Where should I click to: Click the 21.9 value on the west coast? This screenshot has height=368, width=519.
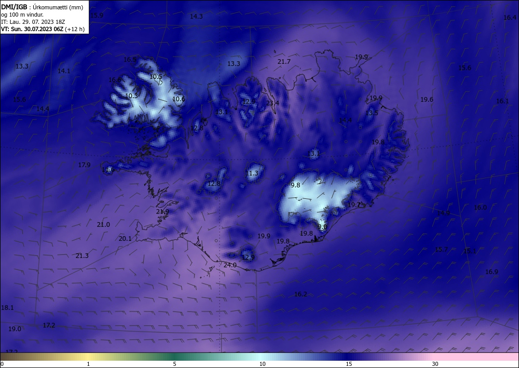pyautogui.click(x=162, y=211)
